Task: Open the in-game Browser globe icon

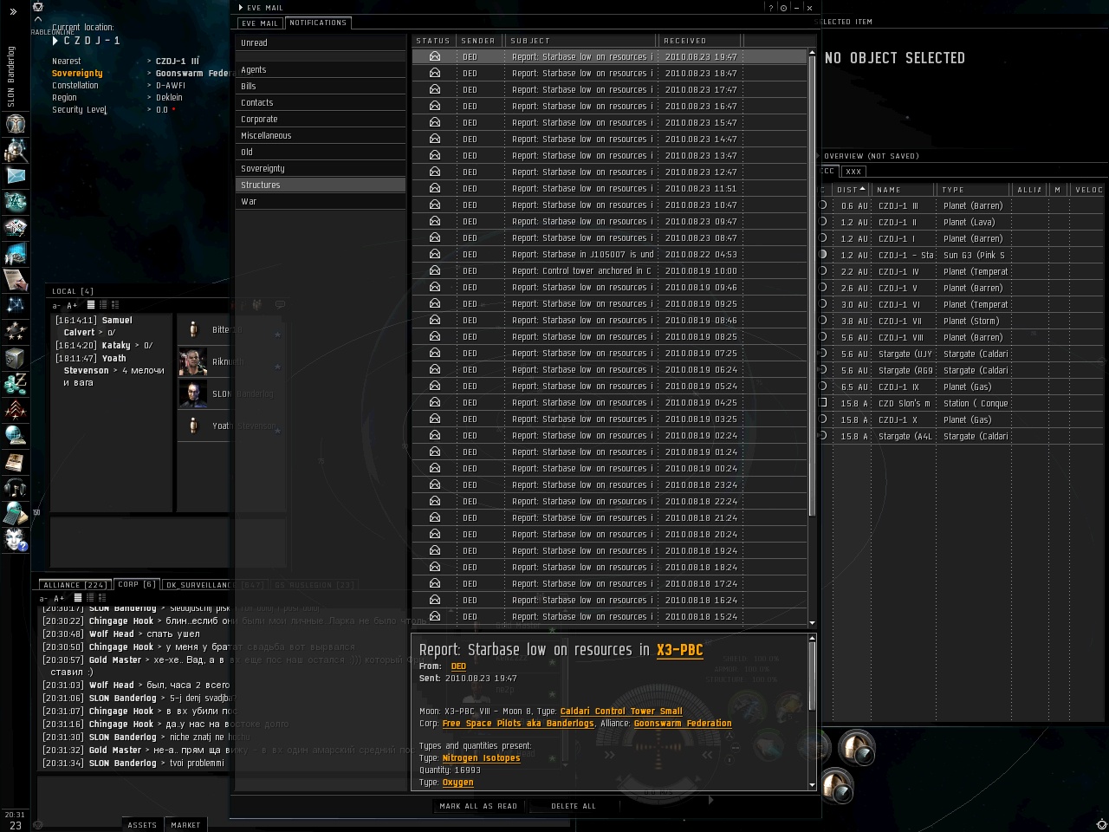Action: point(15,435)
